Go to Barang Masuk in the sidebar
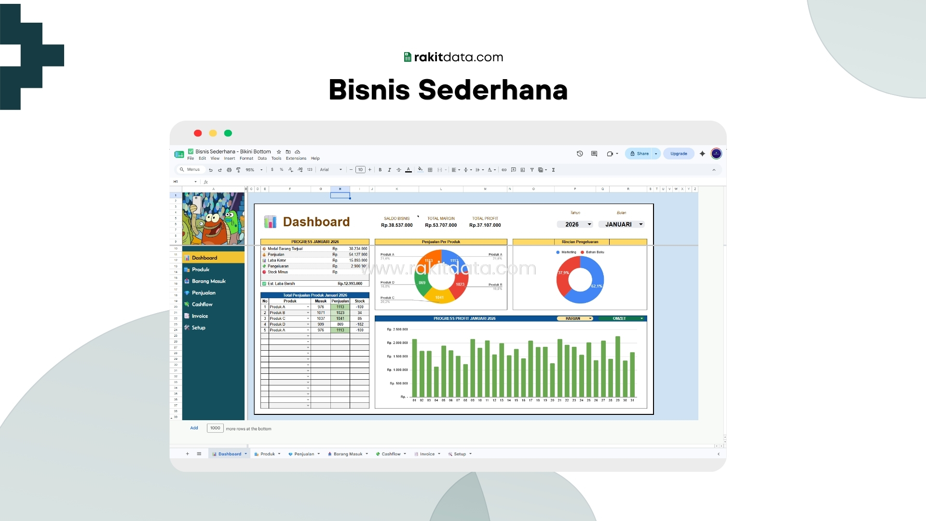Image resolution: width=926 pixels, height=521 pixels. (x=209, y=281)
